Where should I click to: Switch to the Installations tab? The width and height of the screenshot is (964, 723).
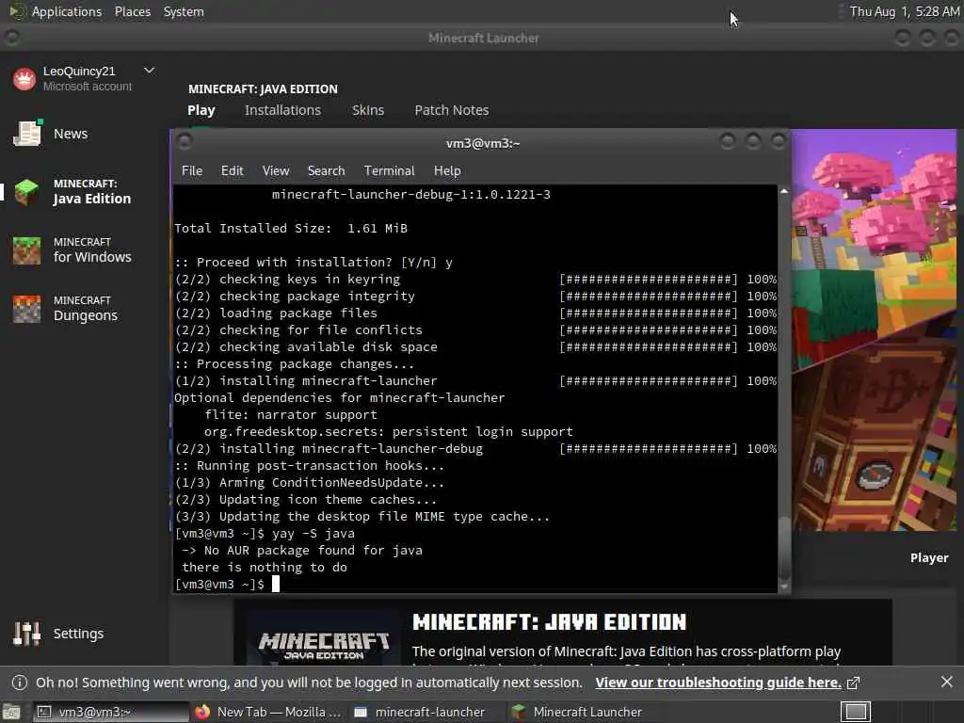coord(282,110)
